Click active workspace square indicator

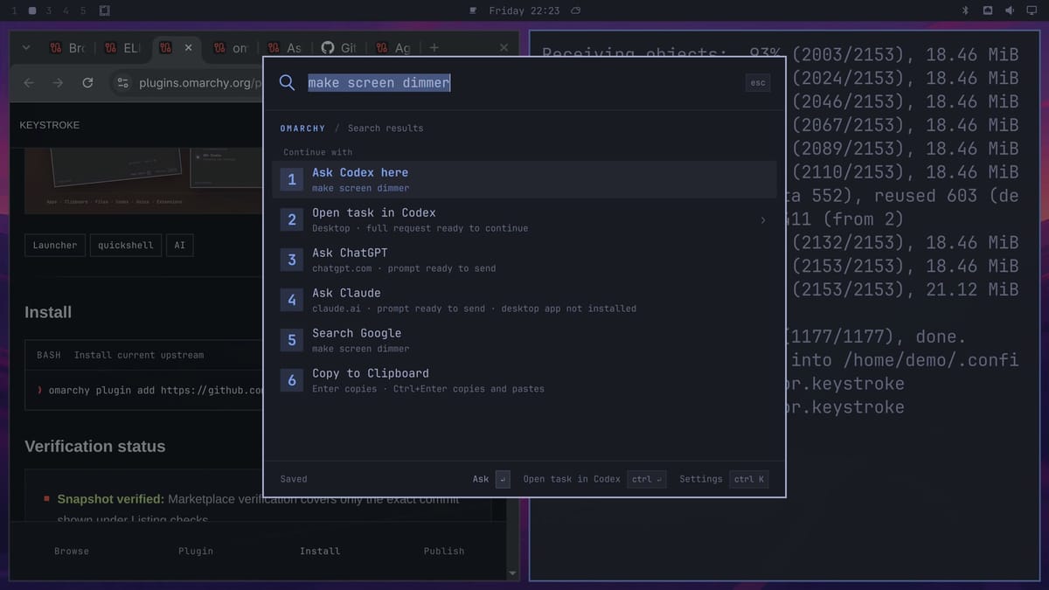coord(31,10)
